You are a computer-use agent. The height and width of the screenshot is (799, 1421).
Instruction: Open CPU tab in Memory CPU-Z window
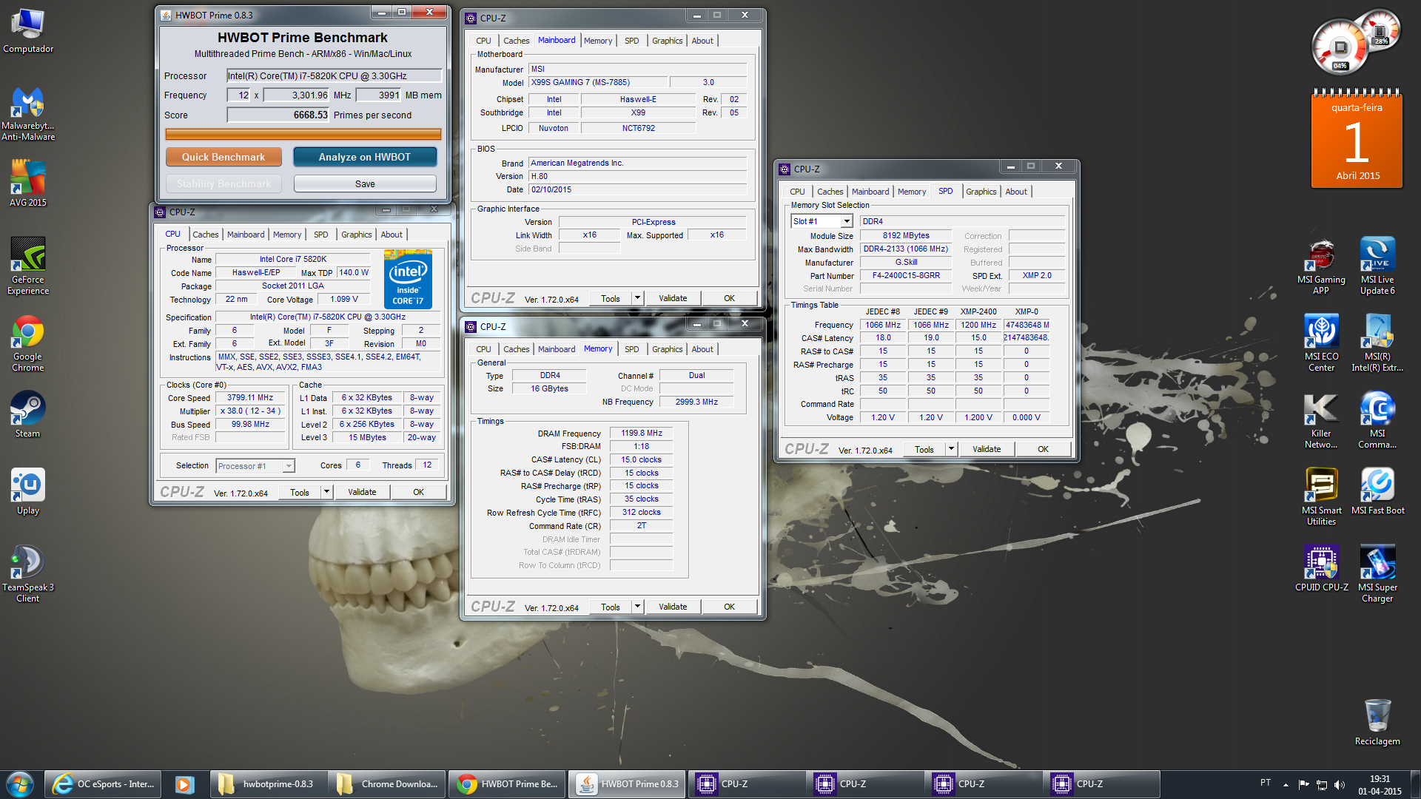(483, 349)
